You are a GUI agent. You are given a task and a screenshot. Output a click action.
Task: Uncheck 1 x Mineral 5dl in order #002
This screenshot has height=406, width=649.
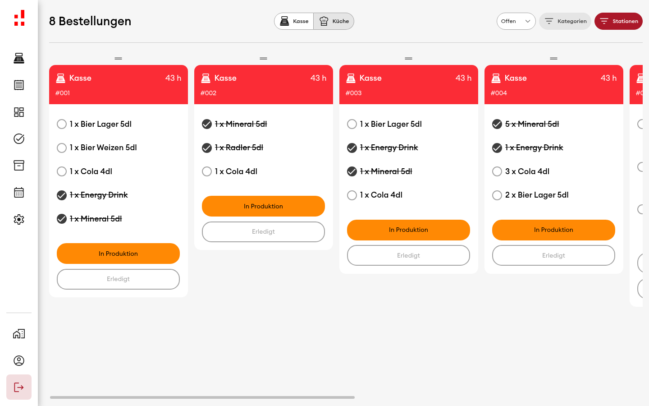point(207,124)
